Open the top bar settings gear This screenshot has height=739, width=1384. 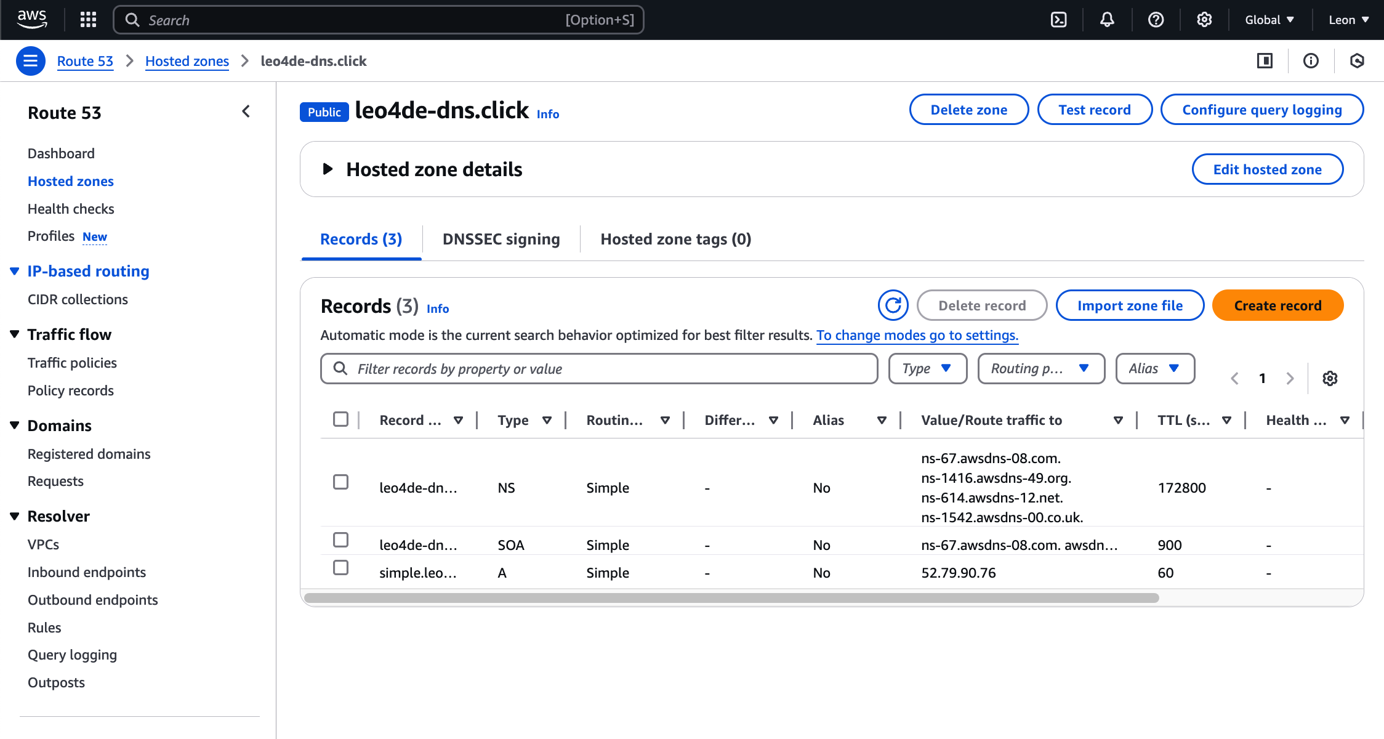[x=1204, y=20]
